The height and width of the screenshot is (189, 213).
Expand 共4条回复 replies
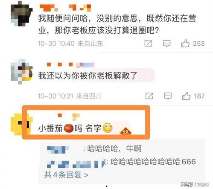(x=66, y=175)
